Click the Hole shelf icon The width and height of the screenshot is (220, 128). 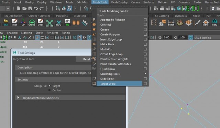[206, 23]
